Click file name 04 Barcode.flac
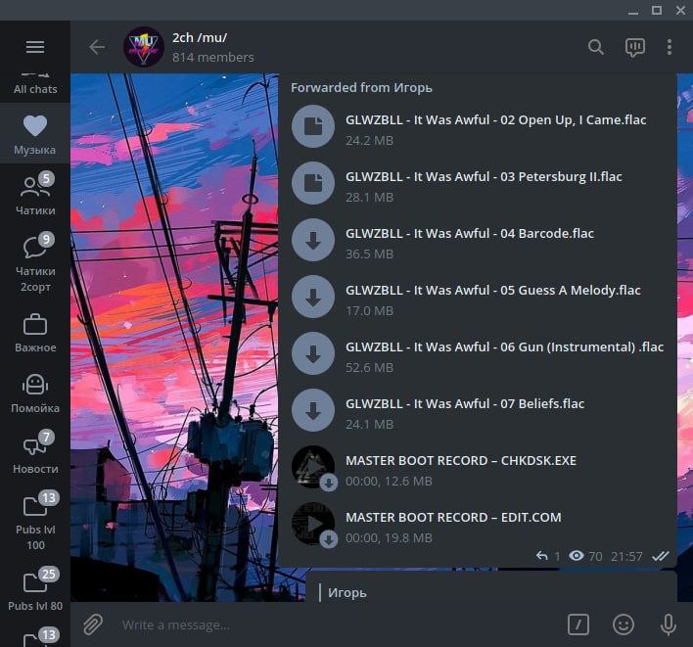Screen dimensions: 693x647 (x=470, y=233)
